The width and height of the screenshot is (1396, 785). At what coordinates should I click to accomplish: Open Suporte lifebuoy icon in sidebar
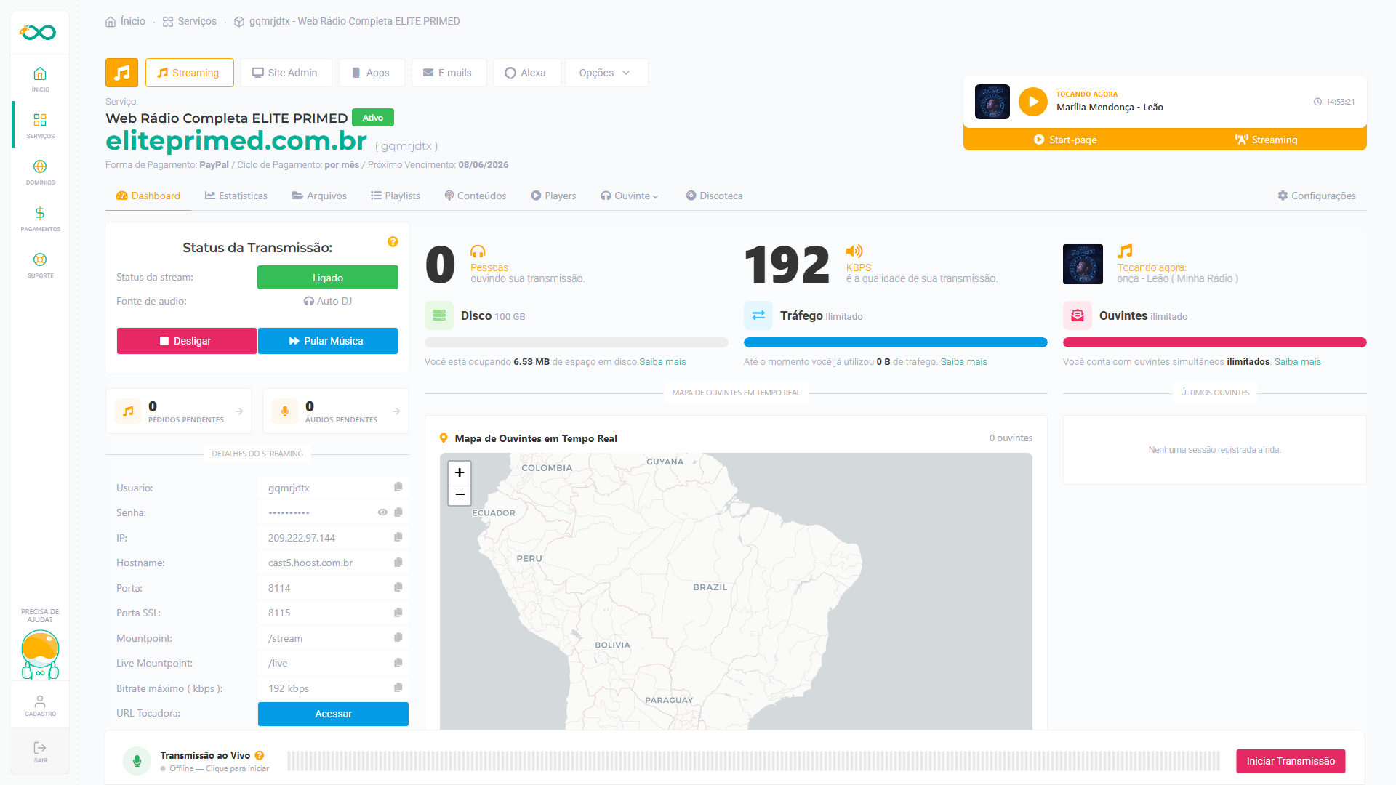pos(40,259)
